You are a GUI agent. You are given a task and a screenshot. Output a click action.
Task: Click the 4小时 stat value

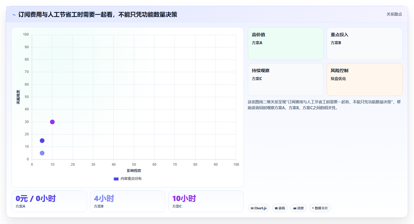coord(104,198)
